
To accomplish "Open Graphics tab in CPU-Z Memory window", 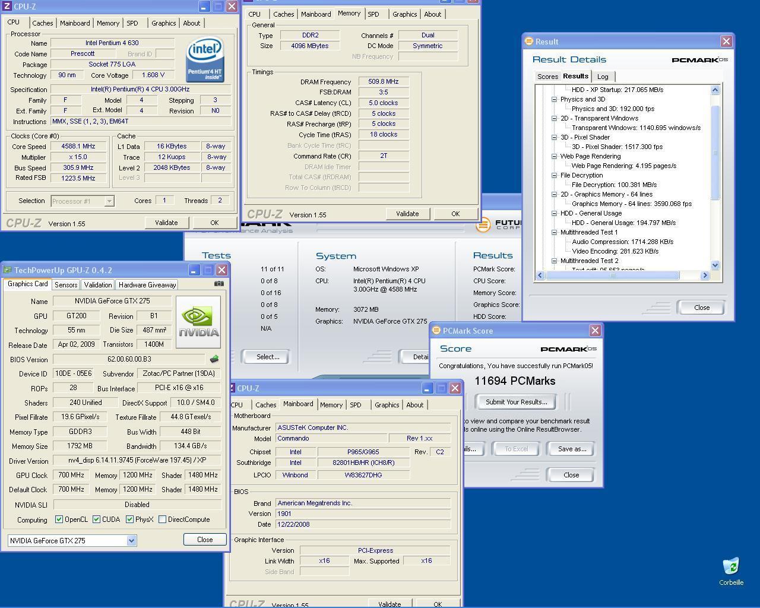I will click(404, 14).
